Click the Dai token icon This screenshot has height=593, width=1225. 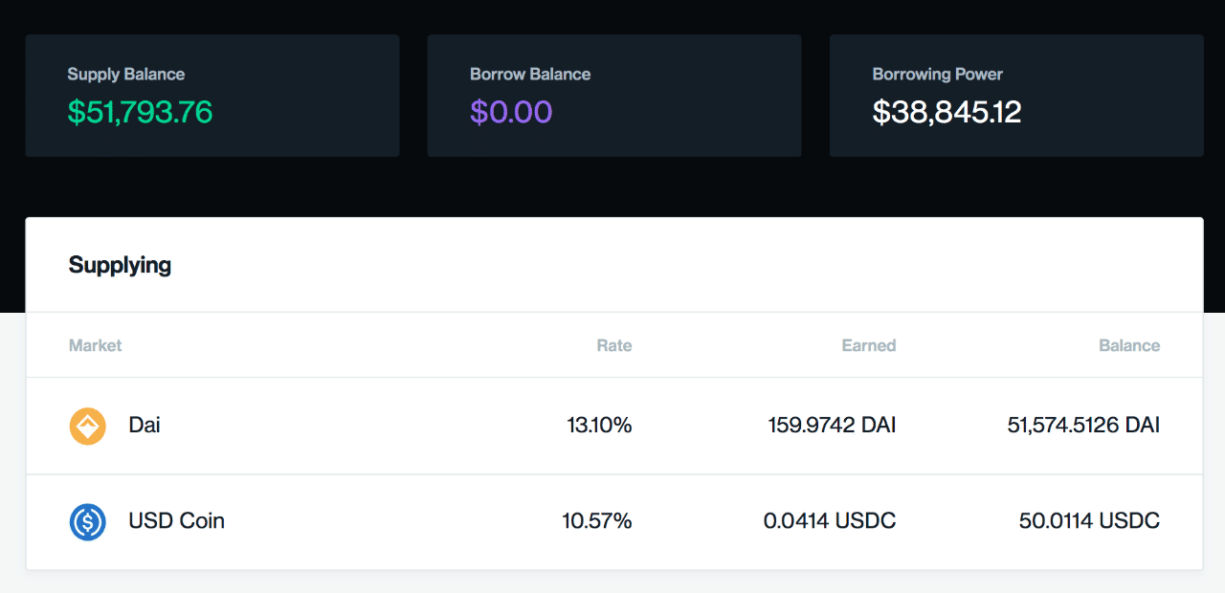pos(88,426)
